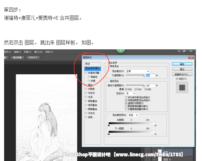
Task: Click the 填充不透明度 slider track
Action: [135, 85]
